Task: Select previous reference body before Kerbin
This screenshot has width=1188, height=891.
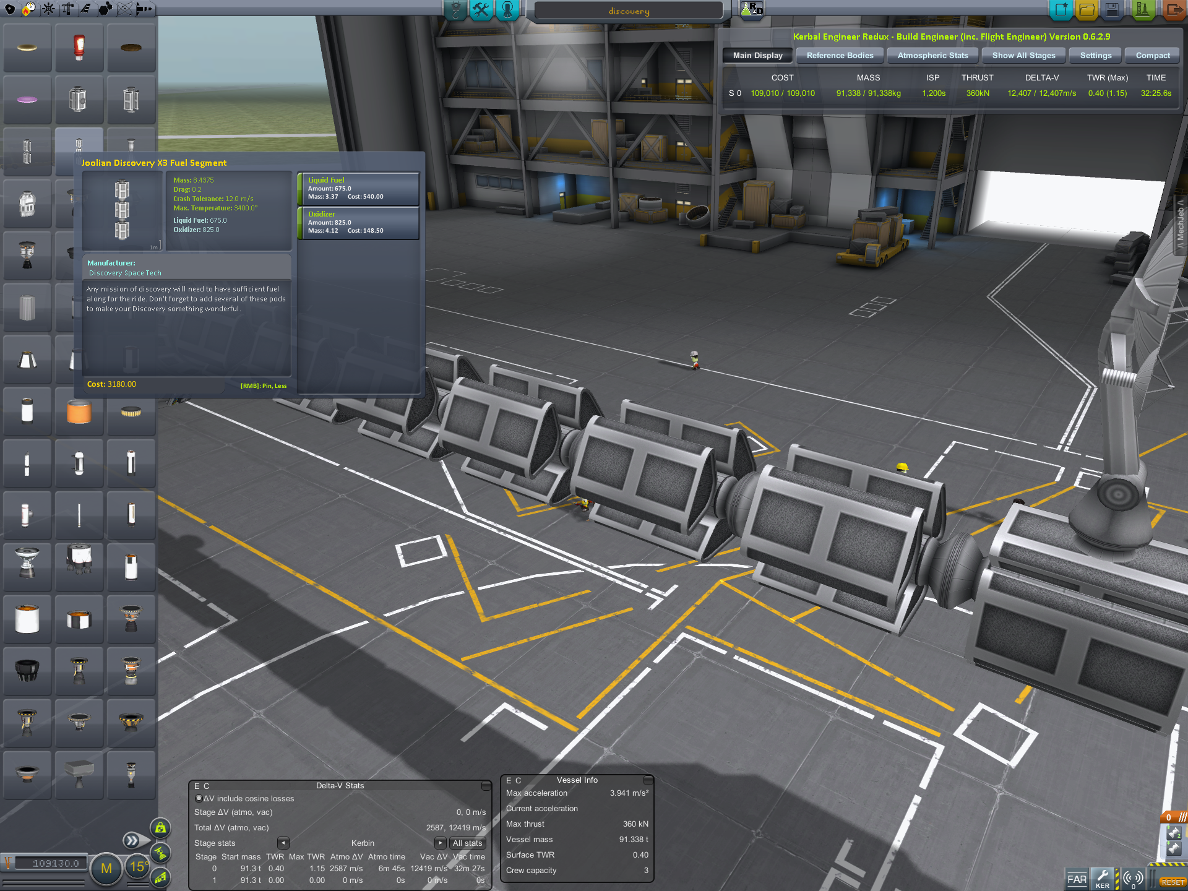Action: 283,843
